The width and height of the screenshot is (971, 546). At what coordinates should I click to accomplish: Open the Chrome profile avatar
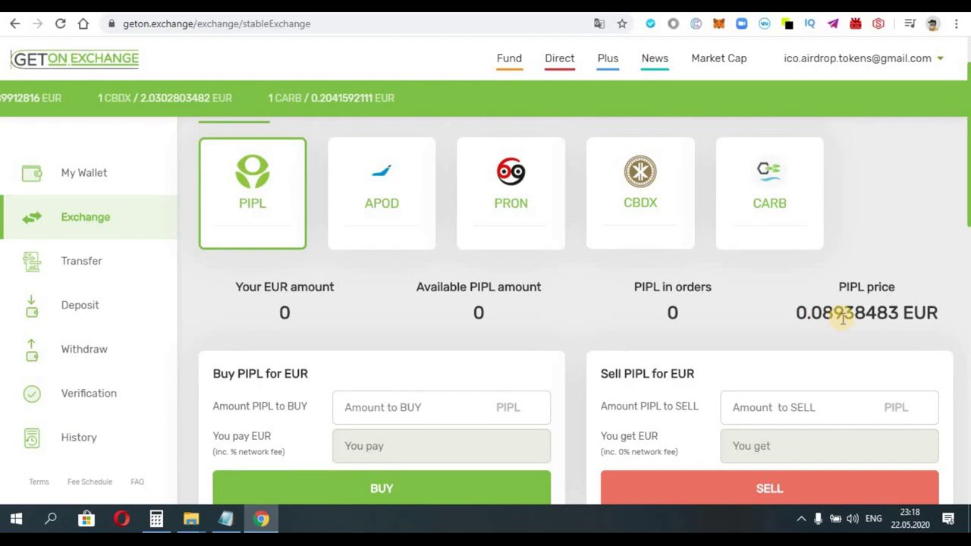933,24
